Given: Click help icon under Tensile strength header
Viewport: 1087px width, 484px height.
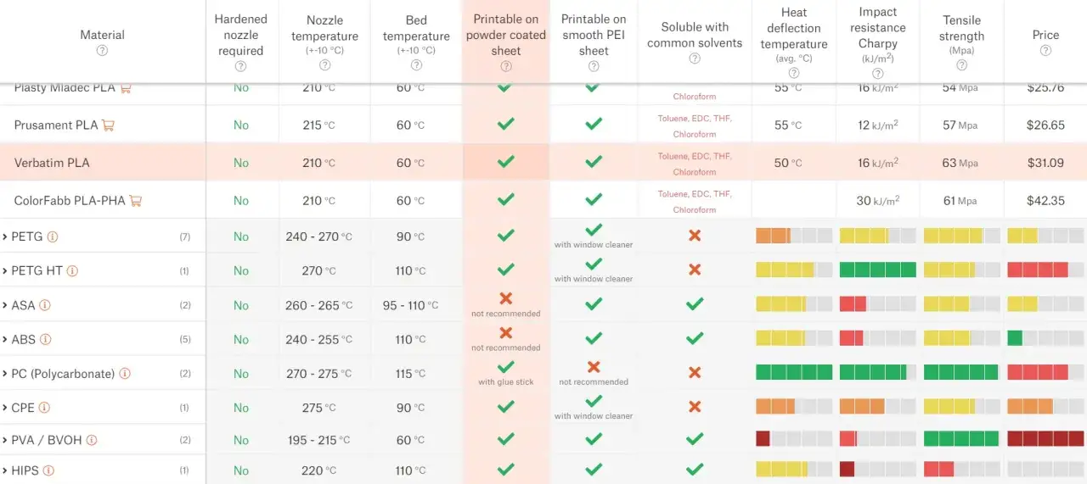Looking at the screenshot, I should (961, 65).
